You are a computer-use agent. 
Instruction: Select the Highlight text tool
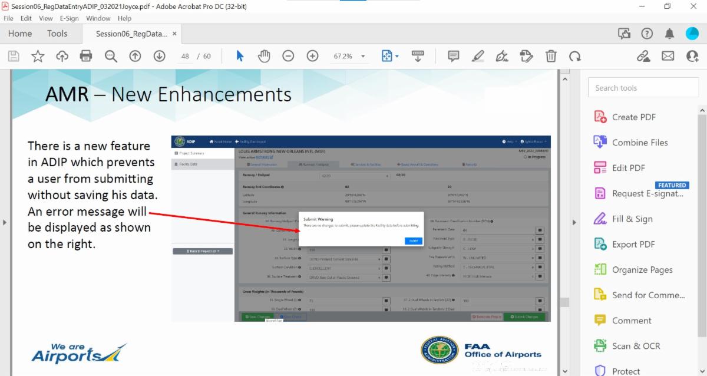point(478,56)
